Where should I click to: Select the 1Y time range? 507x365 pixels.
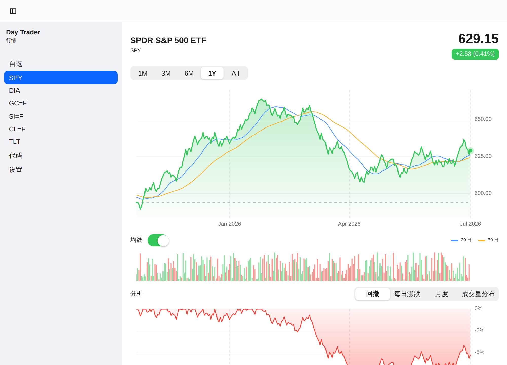tap(212, 73)
